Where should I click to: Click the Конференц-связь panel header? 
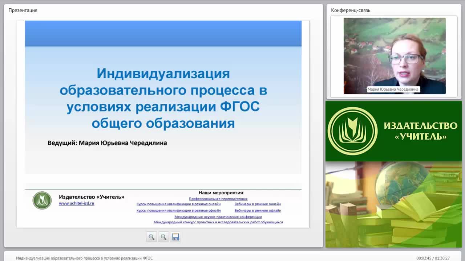[351, 10]
